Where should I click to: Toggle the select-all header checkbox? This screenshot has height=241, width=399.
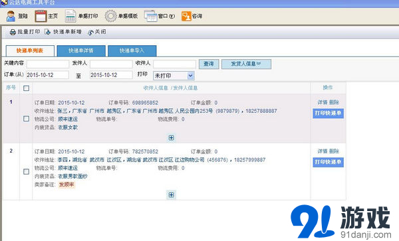pyautogui.click(x=26, y=88)
